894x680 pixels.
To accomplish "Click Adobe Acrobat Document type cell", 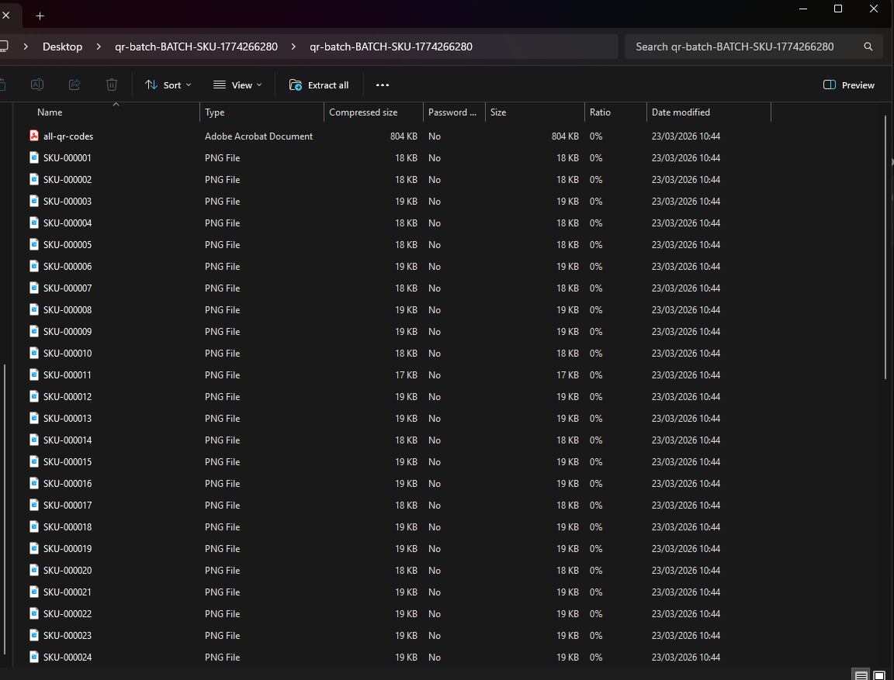I will coord(259,136).
